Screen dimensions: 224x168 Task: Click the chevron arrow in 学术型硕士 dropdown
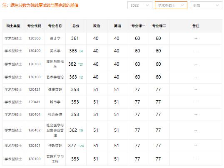pos(182,5)
